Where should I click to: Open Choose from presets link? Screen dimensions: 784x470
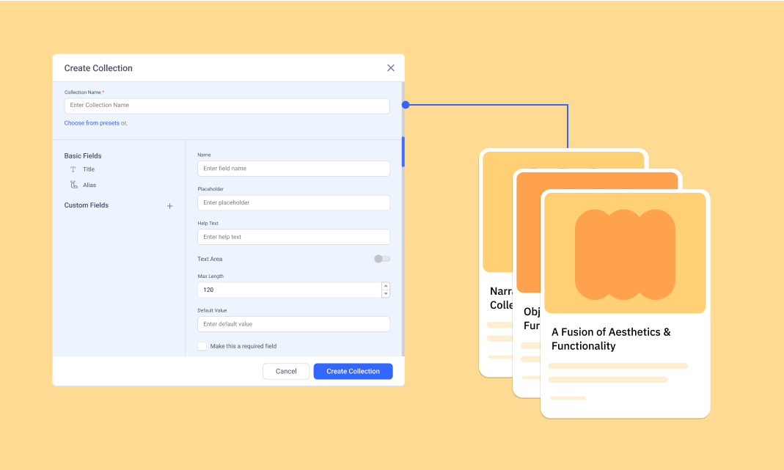pyautogui.click(x=92, y=123)
